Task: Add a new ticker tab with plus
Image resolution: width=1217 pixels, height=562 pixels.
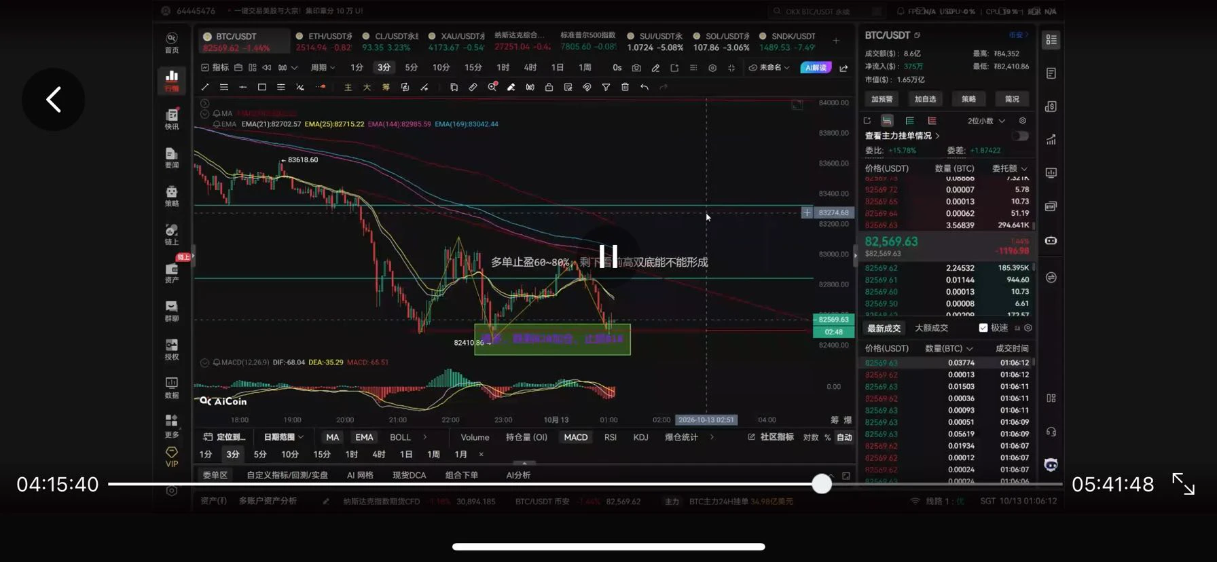Action: pos(836,41)
